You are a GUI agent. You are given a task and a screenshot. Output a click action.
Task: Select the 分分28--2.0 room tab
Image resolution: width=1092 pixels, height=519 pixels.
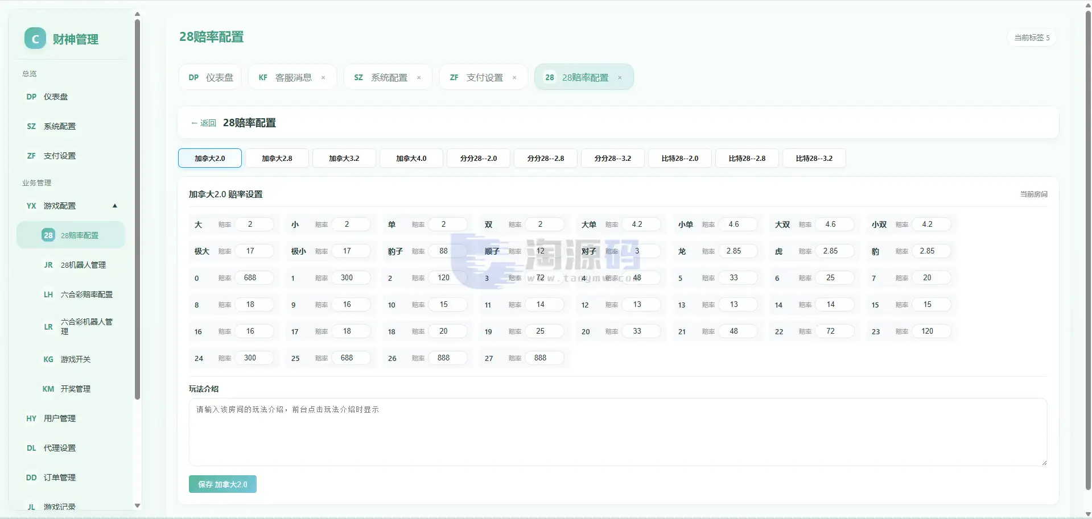click(x=479, y=158)
